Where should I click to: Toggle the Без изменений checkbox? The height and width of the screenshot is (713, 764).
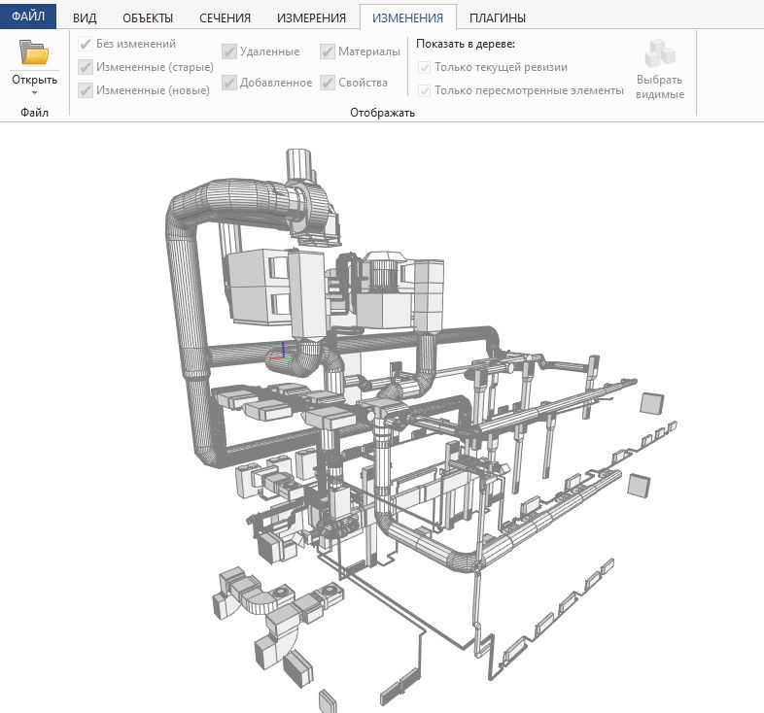87,44
